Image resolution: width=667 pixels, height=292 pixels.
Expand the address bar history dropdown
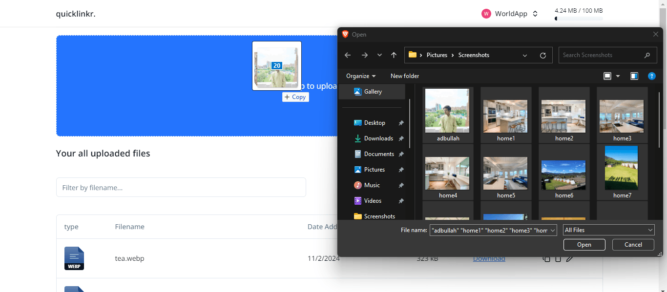[525, 55]
